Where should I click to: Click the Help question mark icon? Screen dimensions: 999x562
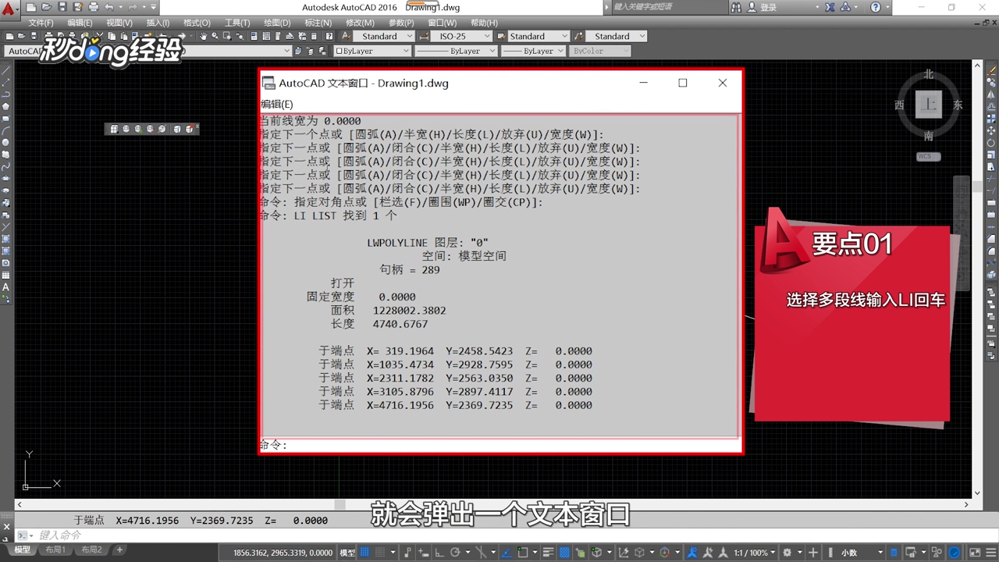click(x=876, y=7)
